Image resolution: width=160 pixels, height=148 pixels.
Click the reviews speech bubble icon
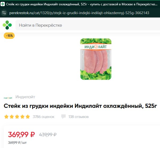63,117
